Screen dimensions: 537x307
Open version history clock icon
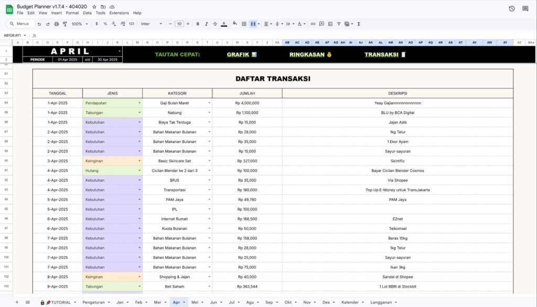pyautogui.click(x=512, y=9)
